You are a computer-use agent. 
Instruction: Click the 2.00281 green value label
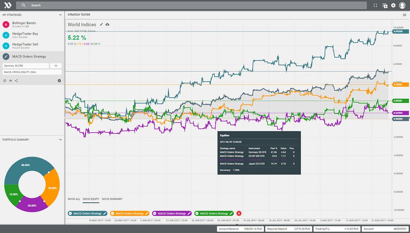point(400,101)
